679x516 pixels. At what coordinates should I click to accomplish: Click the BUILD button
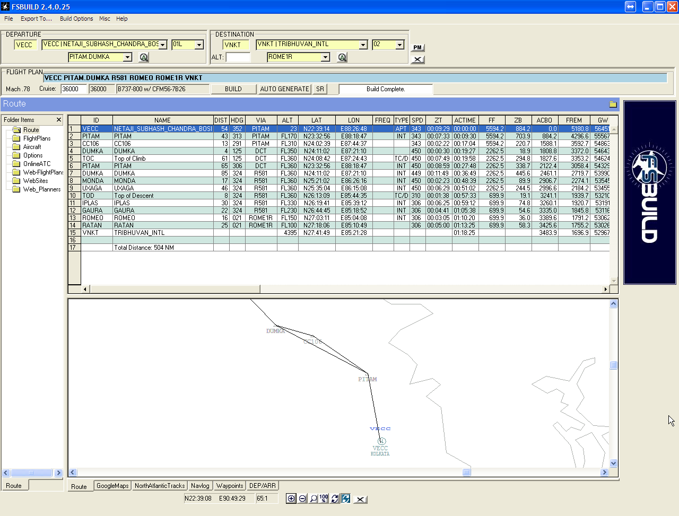233,89
